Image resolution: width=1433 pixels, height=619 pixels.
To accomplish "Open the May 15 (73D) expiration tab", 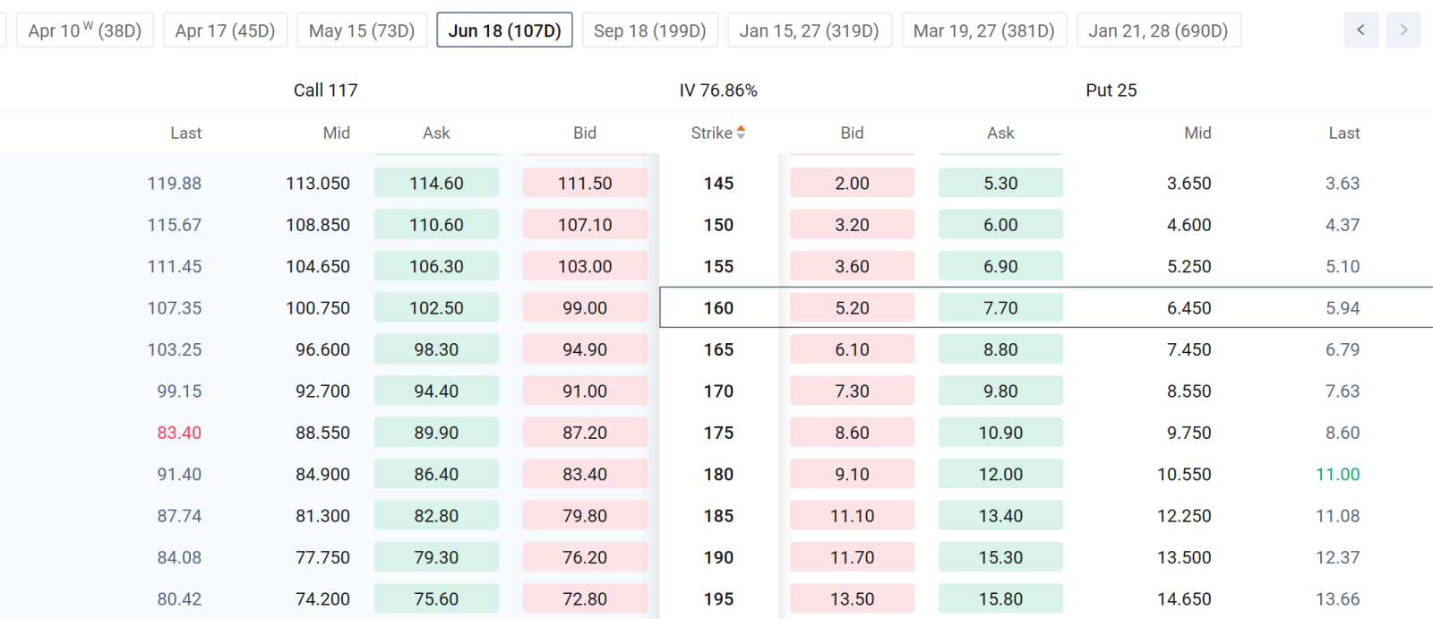I will (362, 30).
